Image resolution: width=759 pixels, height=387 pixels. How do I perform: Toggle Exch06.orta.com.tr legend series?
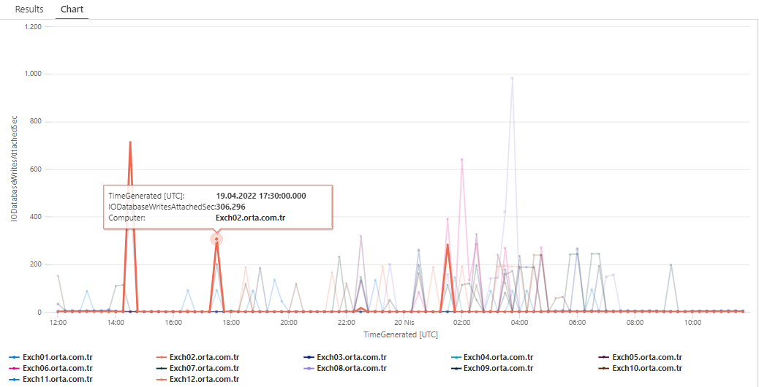coord(51,369)
